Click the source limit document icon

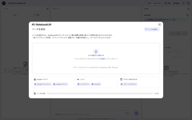coord(35,94)
